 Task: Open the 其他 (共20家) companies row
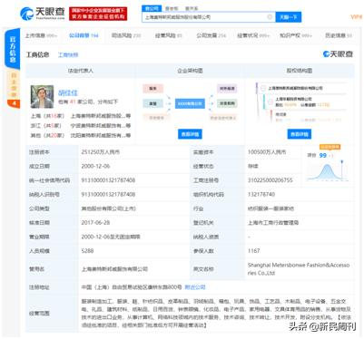[81, 135]
